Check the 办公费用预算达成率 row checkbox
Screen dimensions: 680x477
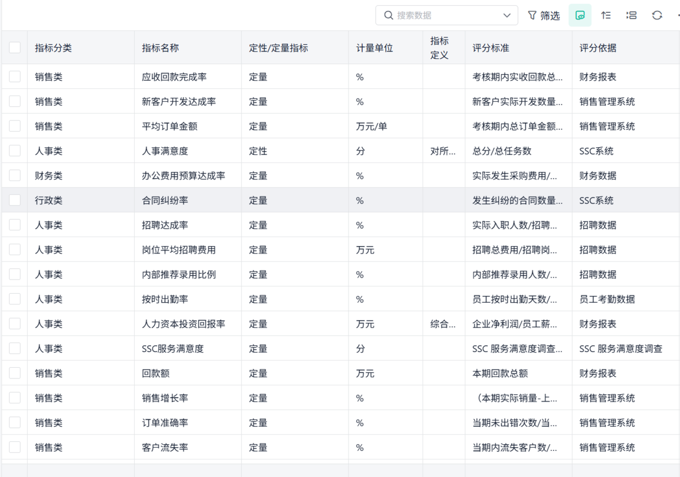coord(15,175)
